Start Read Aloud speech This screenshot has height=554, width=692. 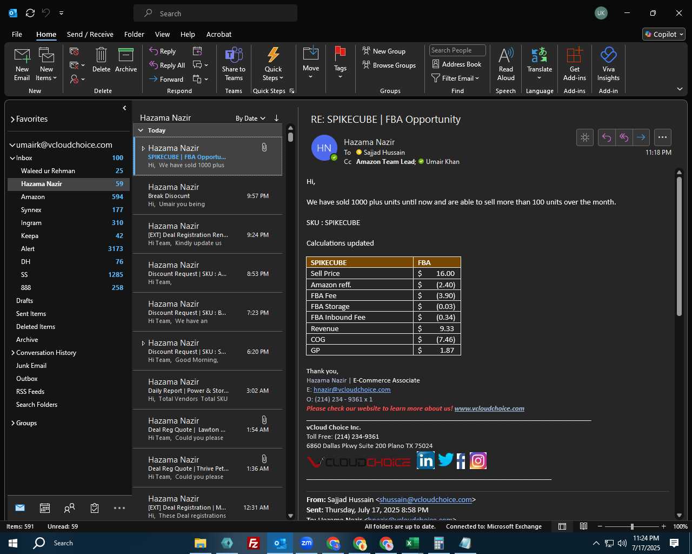click(505, 64)
